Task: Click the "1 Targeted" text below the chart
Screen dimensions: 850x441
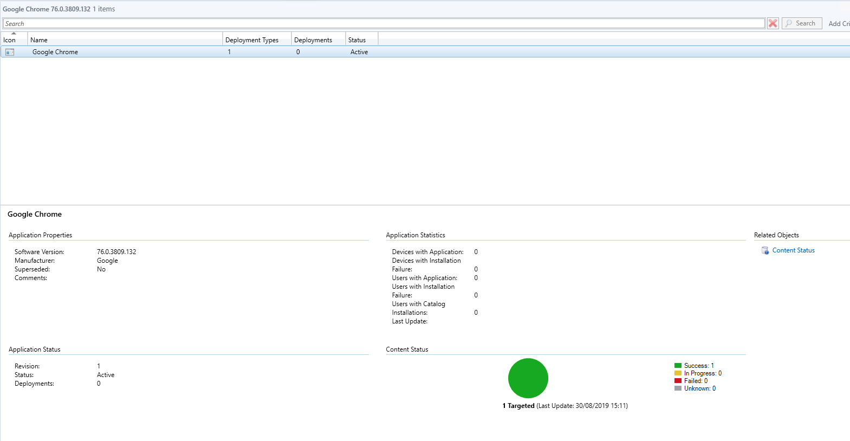Action: [x=518, y=406]
